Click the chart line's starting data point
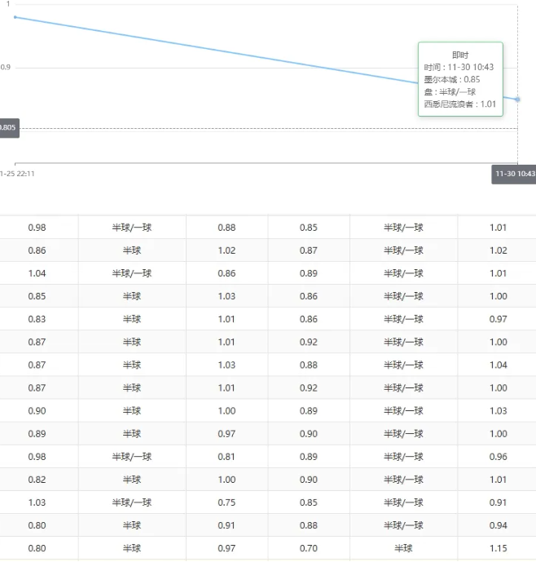 tap(15, 16)
